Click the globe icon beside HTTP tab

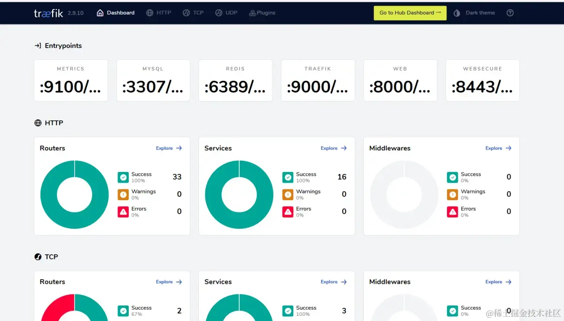coord(149,13)
